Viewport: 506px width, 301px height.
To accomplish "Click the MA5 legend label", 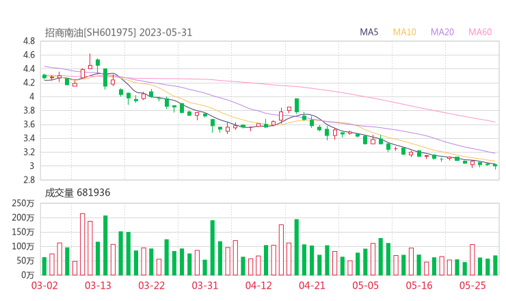I will pos(369,32).
